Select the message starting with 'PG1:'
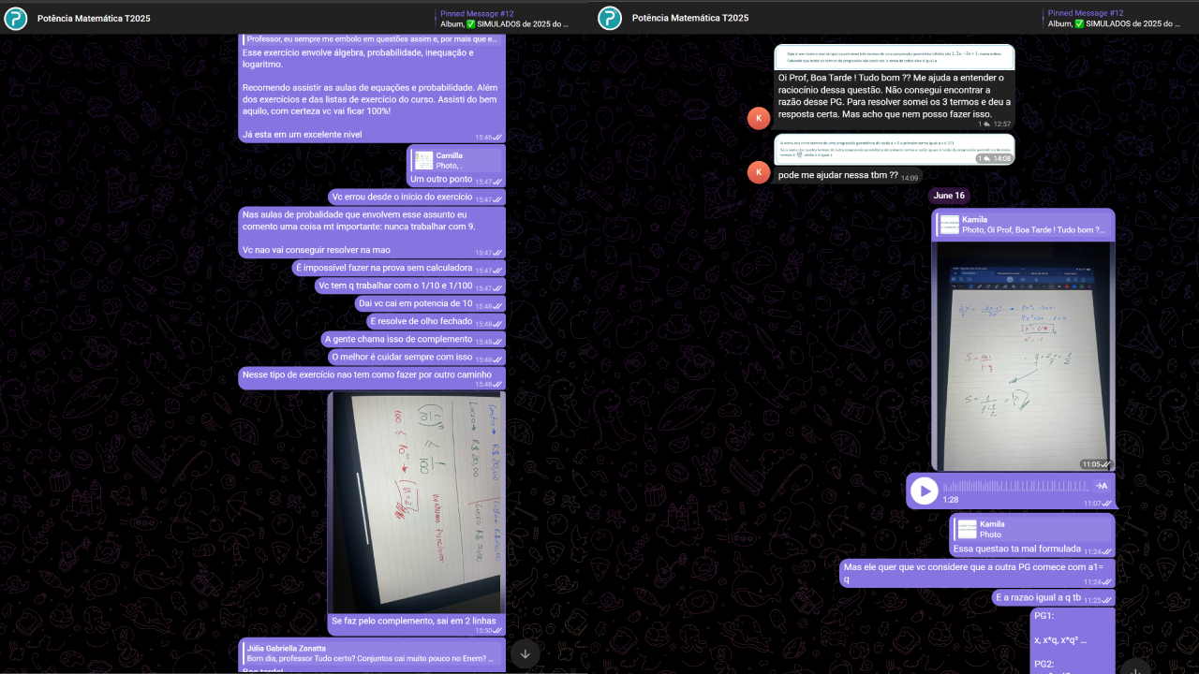The image size is (1199, 674). click(1073, 641)
